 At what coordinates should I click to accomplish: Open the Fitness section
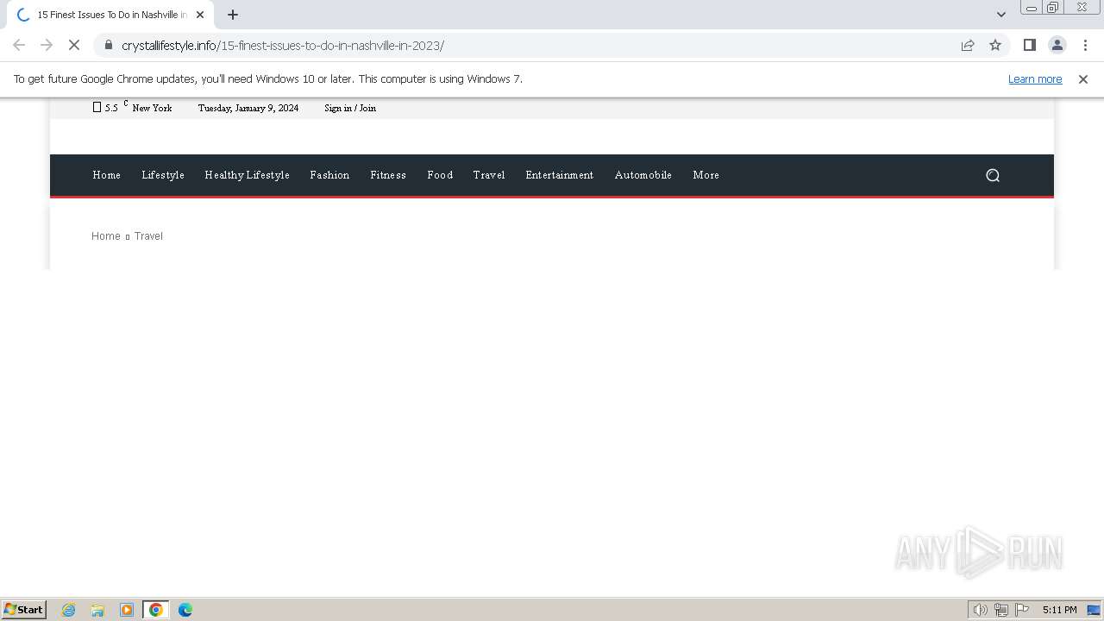pyautogui.click(x=388, y=175)
